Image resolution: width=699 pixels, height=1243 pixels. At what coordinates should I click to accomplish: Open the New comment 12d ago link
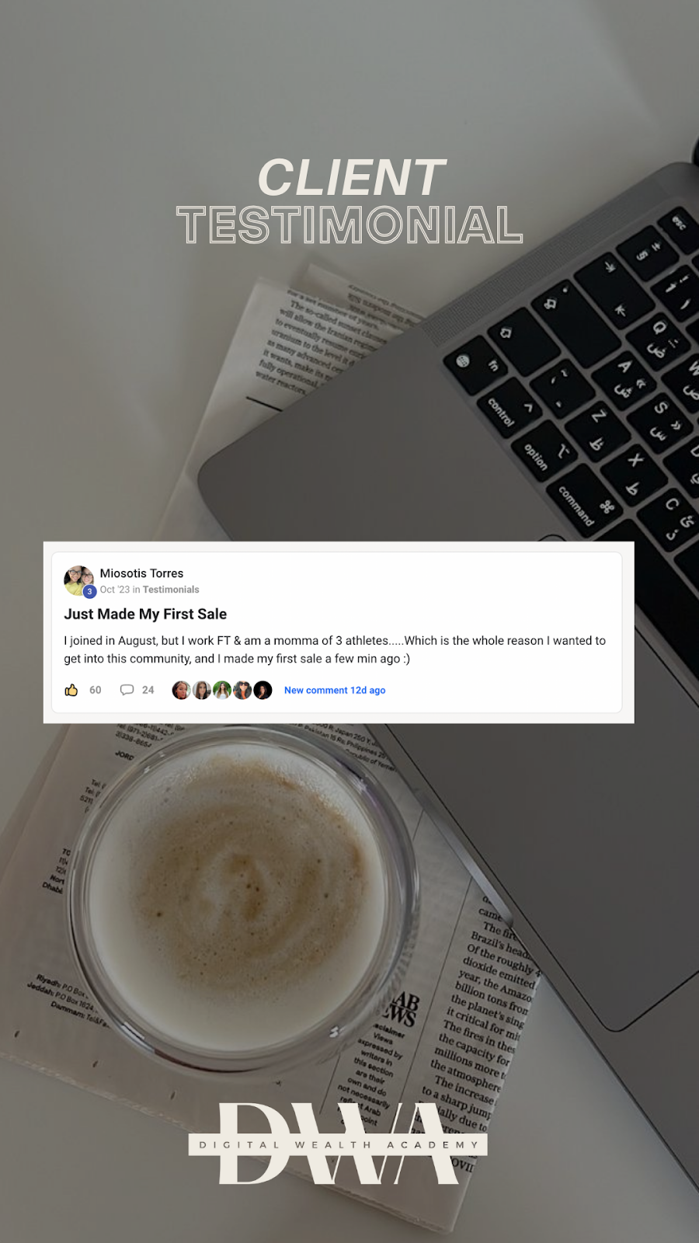click(x=335, y=690)
